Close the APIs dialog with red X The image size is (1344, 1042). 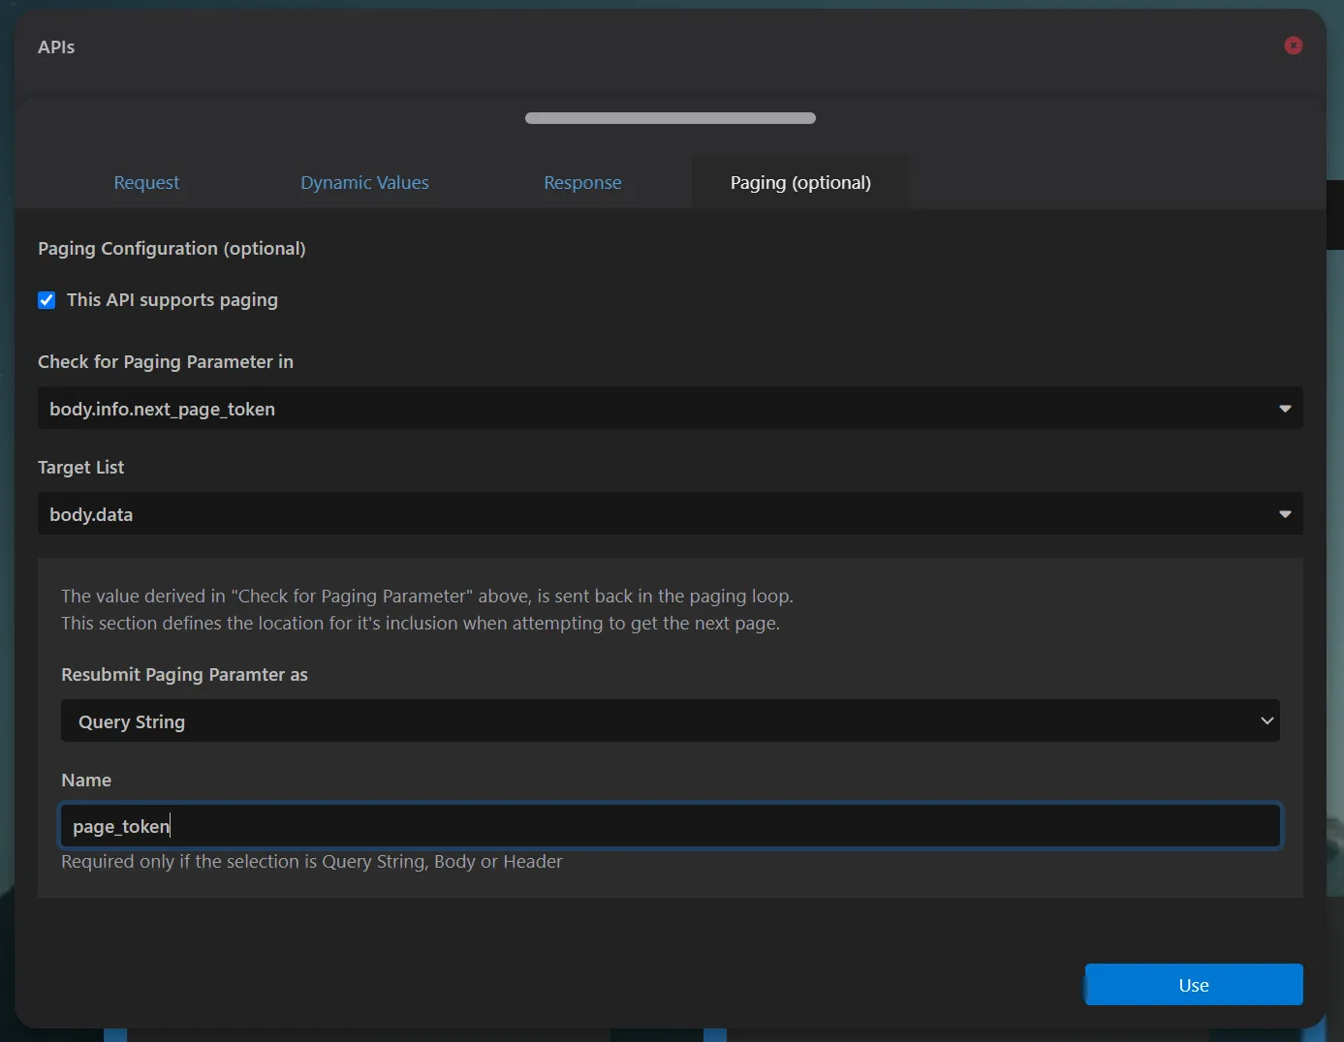[1293, 46]
